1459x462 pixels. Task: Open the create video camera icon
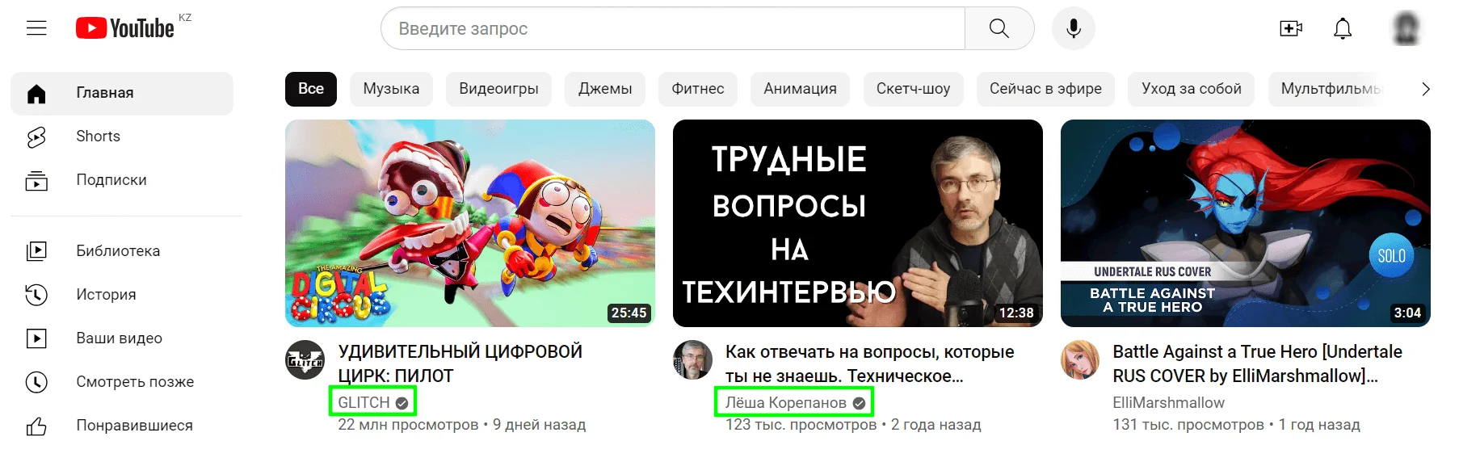pyautogui.click(x=1291, y=28)
